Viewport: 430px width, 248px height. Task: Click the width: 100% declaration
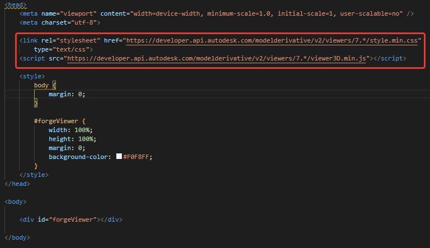click(x=70, y=130)
